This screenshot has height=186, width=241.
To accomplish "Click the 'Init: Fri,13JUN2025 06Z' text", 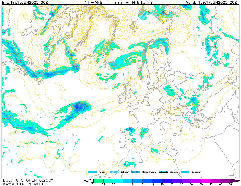I will click(25, 2).
